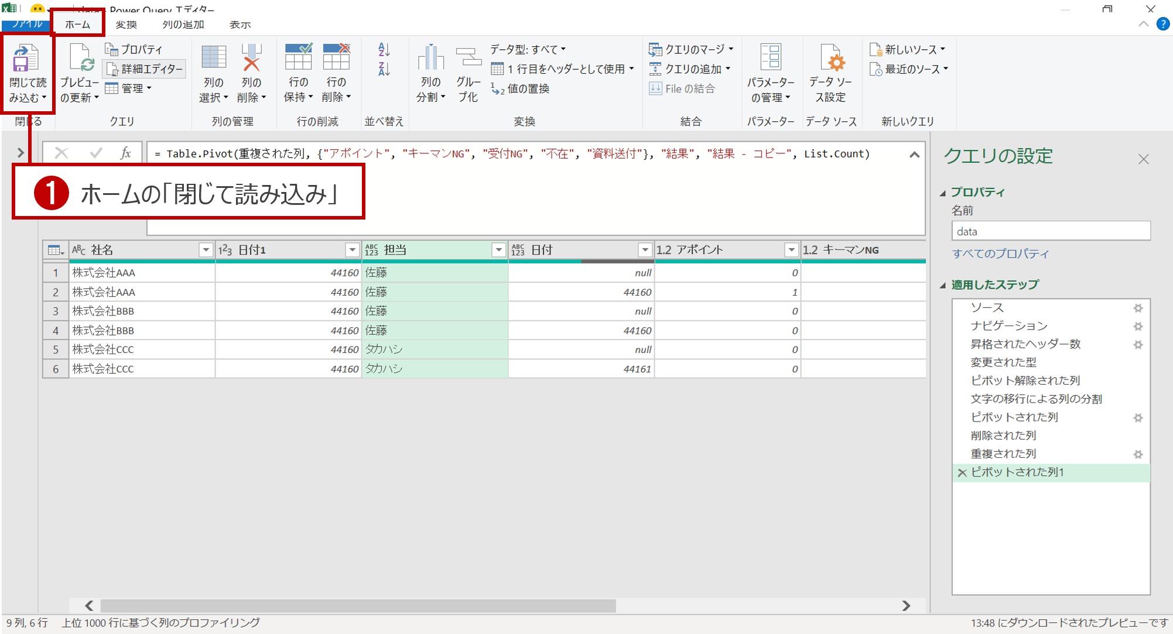The image size is (1173, 634).
Task: Switch to the 変換 ribbon tab
Action: 126,25
